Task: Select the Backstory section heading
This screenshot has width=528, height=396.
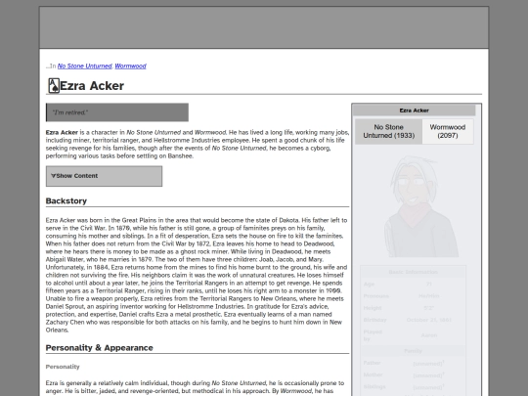Action: pyautogui.click(x=66, y=201)
